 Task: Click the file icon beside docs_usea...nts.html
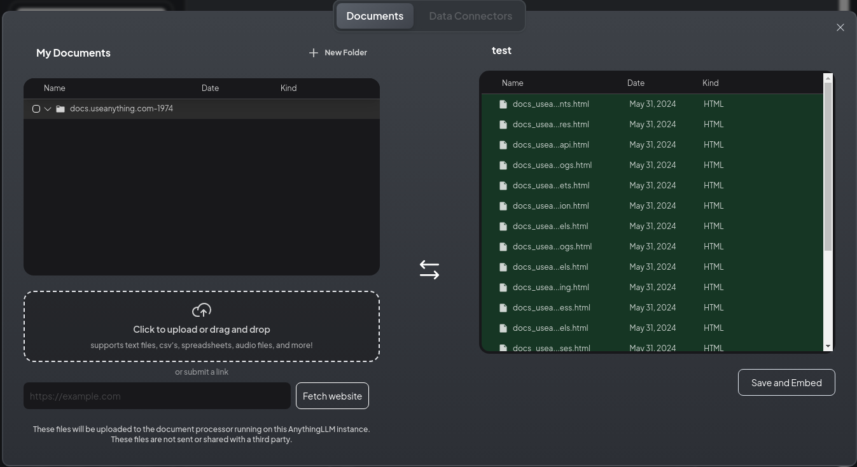click(503, 104)
